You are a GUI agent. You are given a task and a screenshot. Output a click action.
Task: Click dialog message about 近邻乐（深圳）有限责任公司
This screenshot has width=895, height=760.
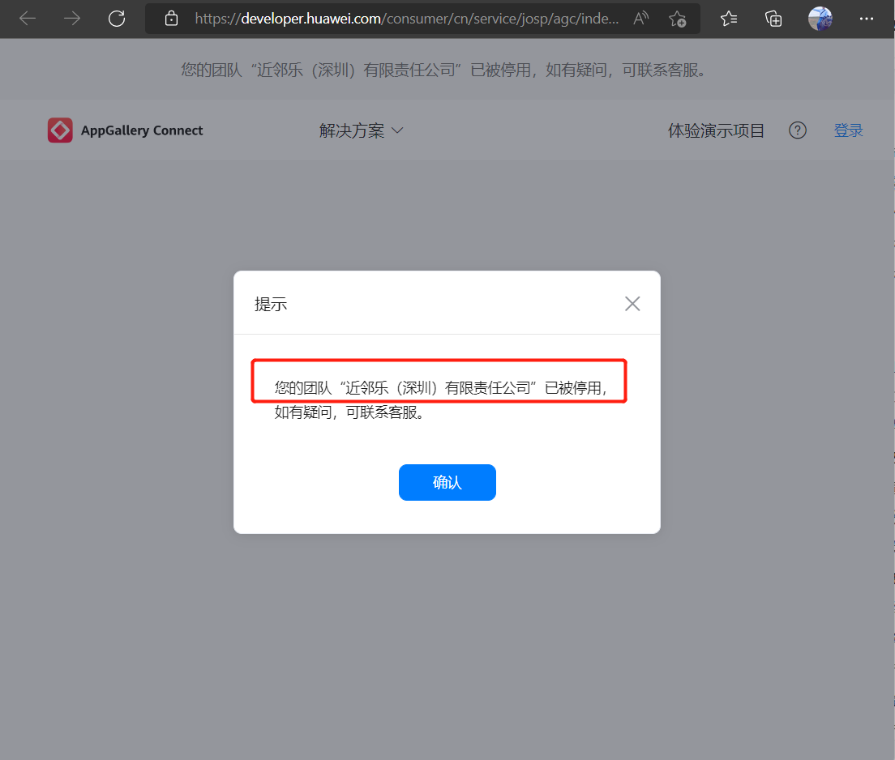point(440,388)
